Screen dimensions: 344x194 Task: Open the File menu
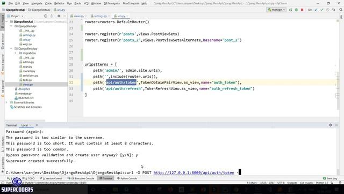tap(11, 4)
